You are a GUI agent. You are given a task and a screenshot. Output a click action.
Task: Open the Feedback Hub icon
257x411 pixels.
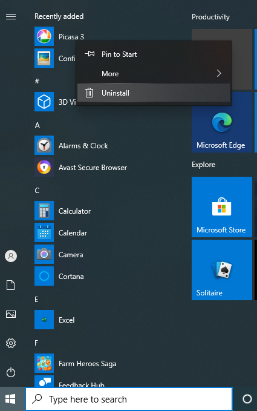(44, 381)
